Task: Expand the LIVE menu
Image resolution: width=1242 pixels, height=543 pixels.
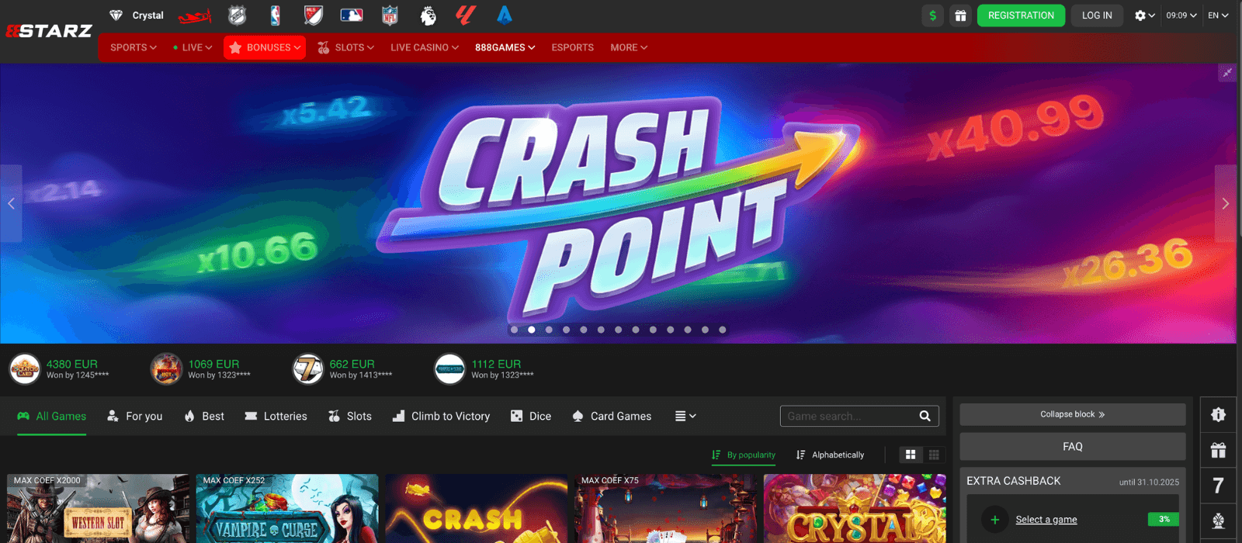Action: [193, 47]
